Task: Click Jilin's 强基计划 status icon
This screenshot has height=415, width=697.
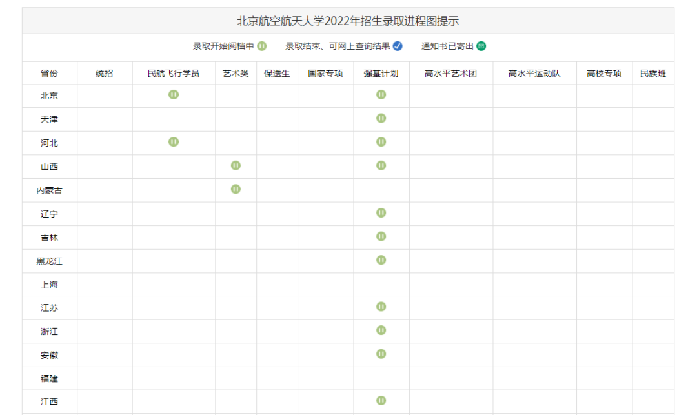Action: pos(381,236)
